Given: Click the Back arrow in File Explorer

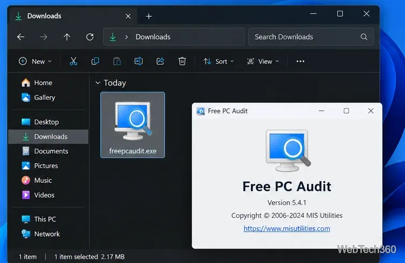Looking at the screenshot, I should tap(20, 37).
